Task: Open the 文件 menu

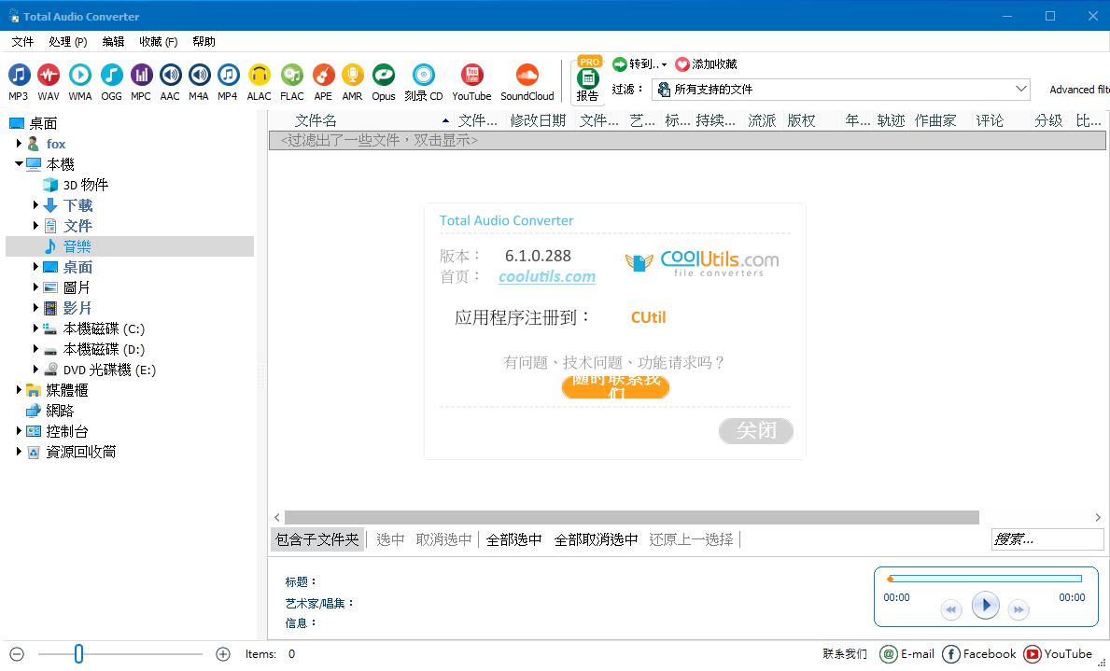Action: 22,42
